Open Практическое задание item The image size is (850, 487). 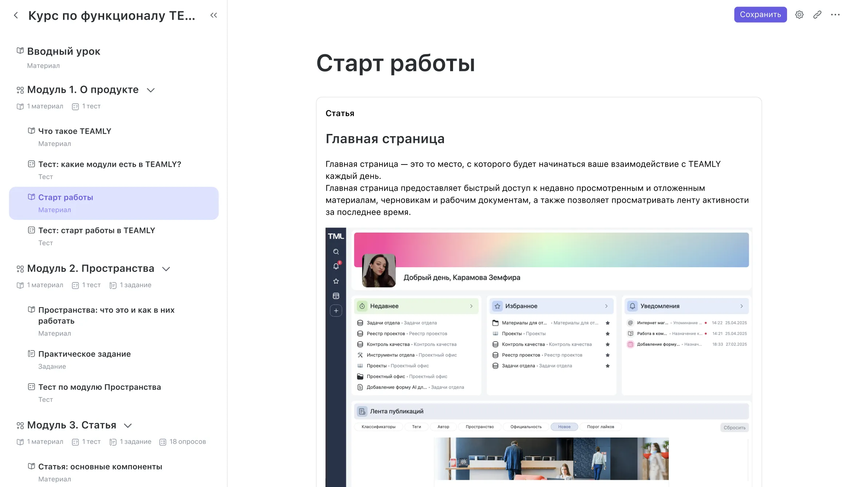click(x=84, y=354)
